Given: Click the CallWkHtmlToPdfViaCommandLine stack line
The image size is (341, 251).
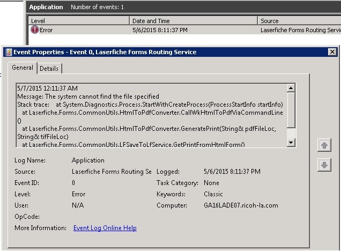Looking at the screenshot, I should click(152, 113).
